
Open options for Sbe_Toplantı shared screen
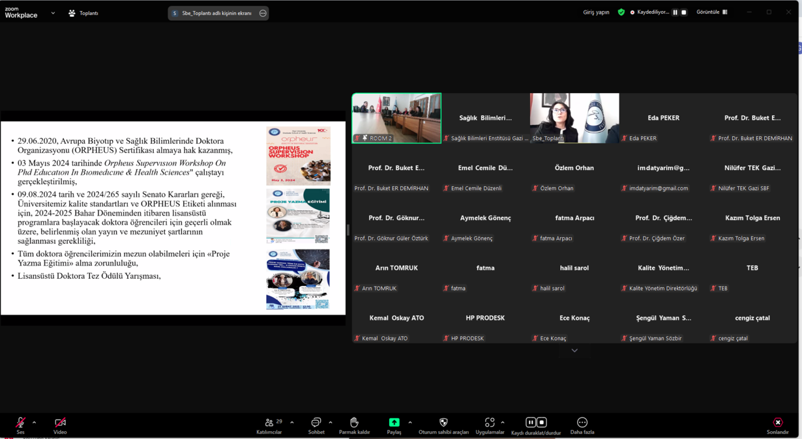click(x=263, y=13)
